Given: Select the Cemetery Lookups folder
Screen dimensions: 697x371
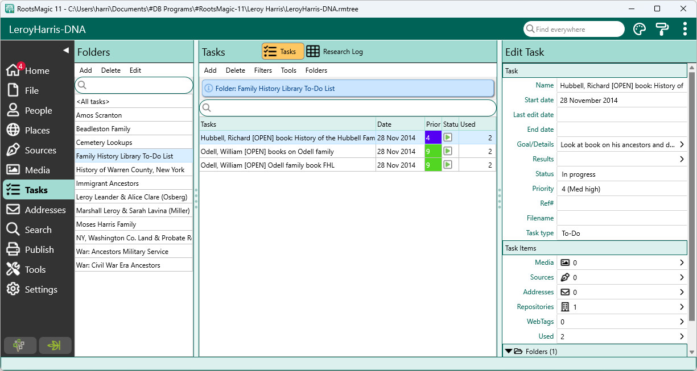Looking at the screenshot, I should [x=134, y=143].
